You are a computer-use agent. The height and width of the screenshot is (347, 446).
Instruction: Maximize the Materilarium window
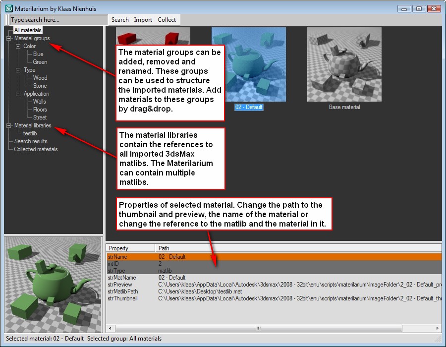coord(419,8)
